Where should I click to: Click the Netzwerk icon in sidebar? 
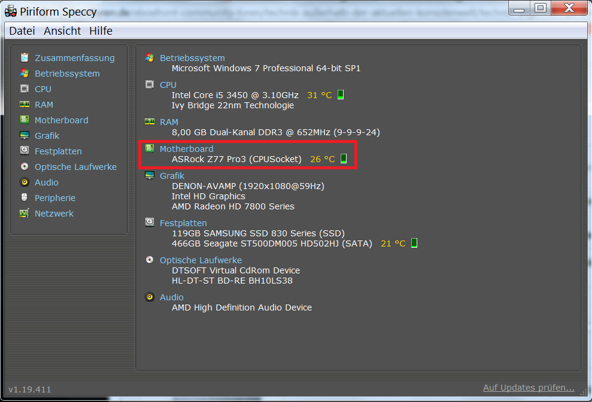click(x=25, y=213)
